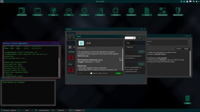Select the red exploit icon under nf7y
The height and width of the screenshot is (112, 200).
click(71, 70)
